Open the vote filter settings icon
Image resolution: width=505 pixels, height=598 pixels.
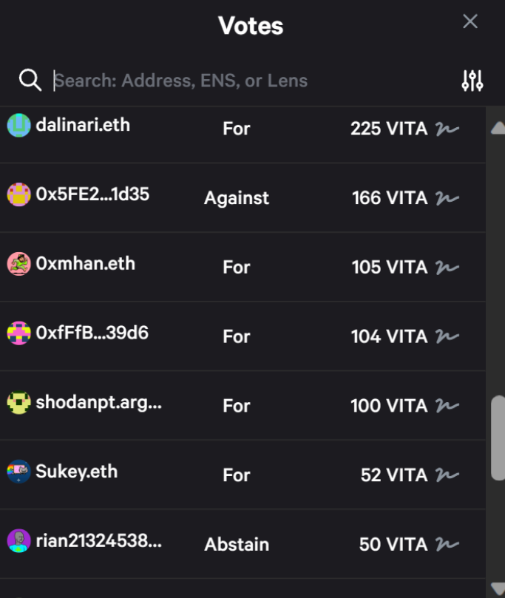[472, 81]
